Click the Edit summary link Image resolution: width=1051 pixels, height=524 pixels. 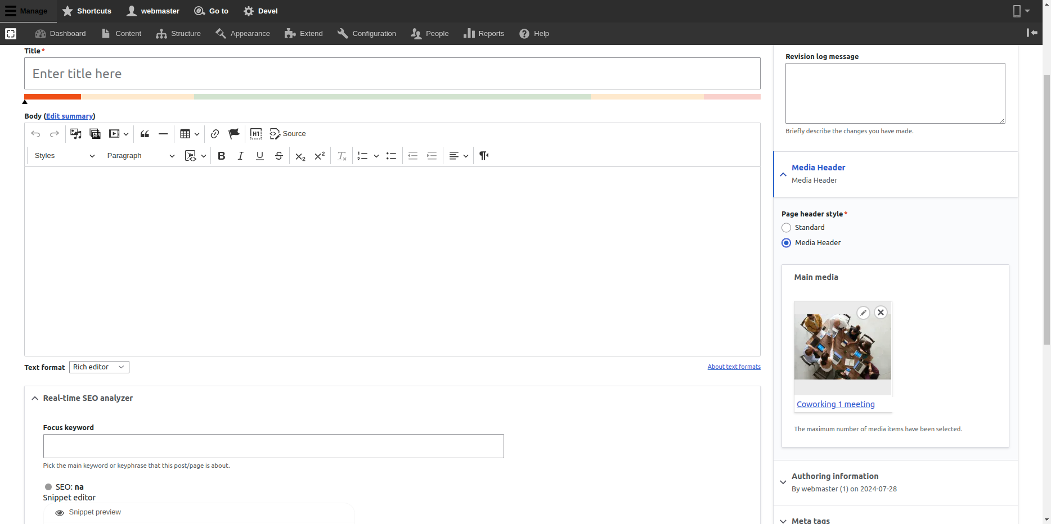click(x=69, y=116)
